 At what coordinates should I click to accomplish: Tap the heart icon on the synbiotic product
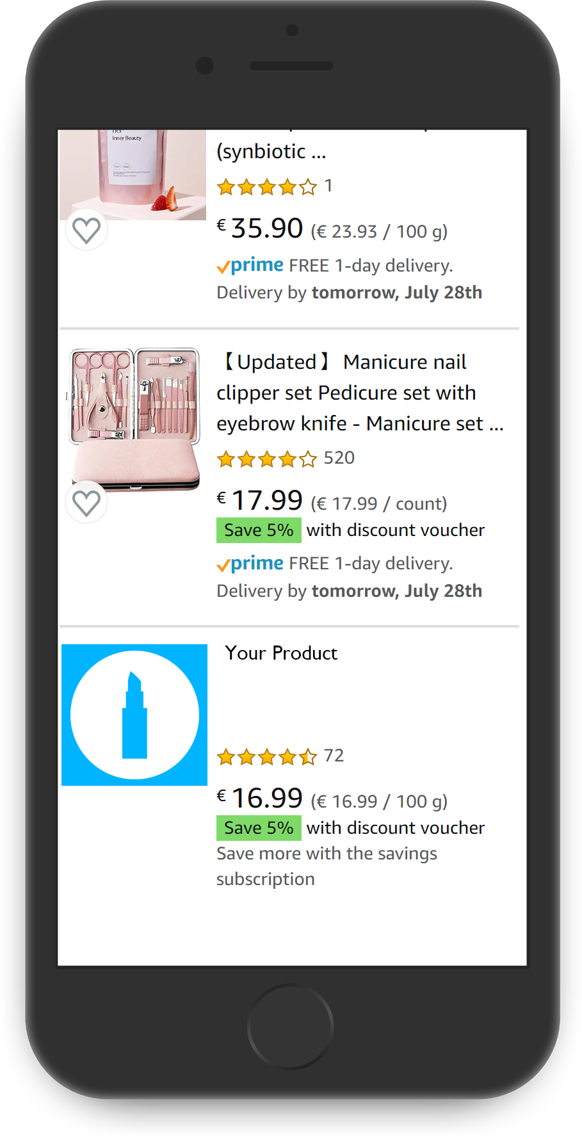[86, 230]
